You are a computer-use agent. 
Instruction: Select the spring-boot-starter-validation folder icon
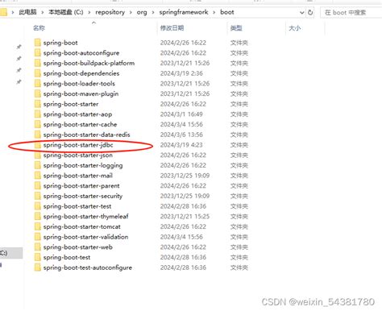pos(38,237)
